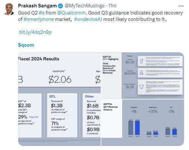Image resolution: width=189 pixels, height=150 pixels.
Task: Open the Prakash Sangam display name
Action: coord(37,6)
